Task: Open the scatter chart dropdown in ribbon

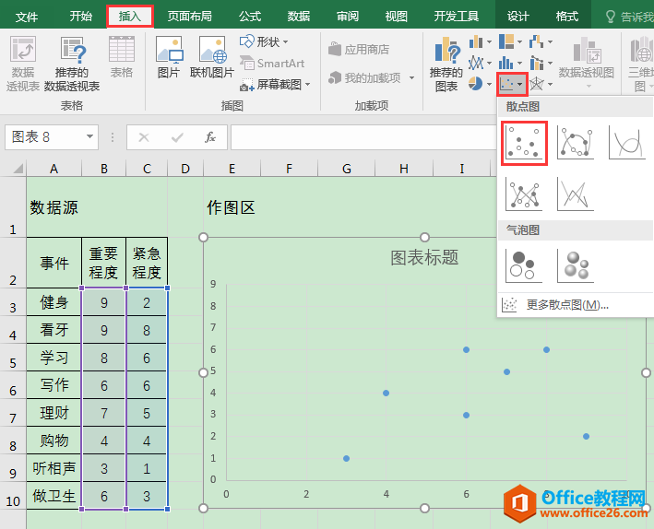Action: pos(512,85)
